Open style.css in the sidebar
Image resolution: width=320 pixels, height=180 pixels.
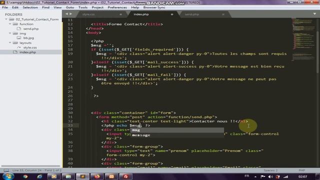(30, 47)
